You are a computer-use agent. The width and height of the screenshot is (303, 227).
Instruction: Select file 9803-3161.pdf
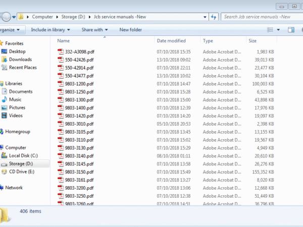click(x=79, y=180)
